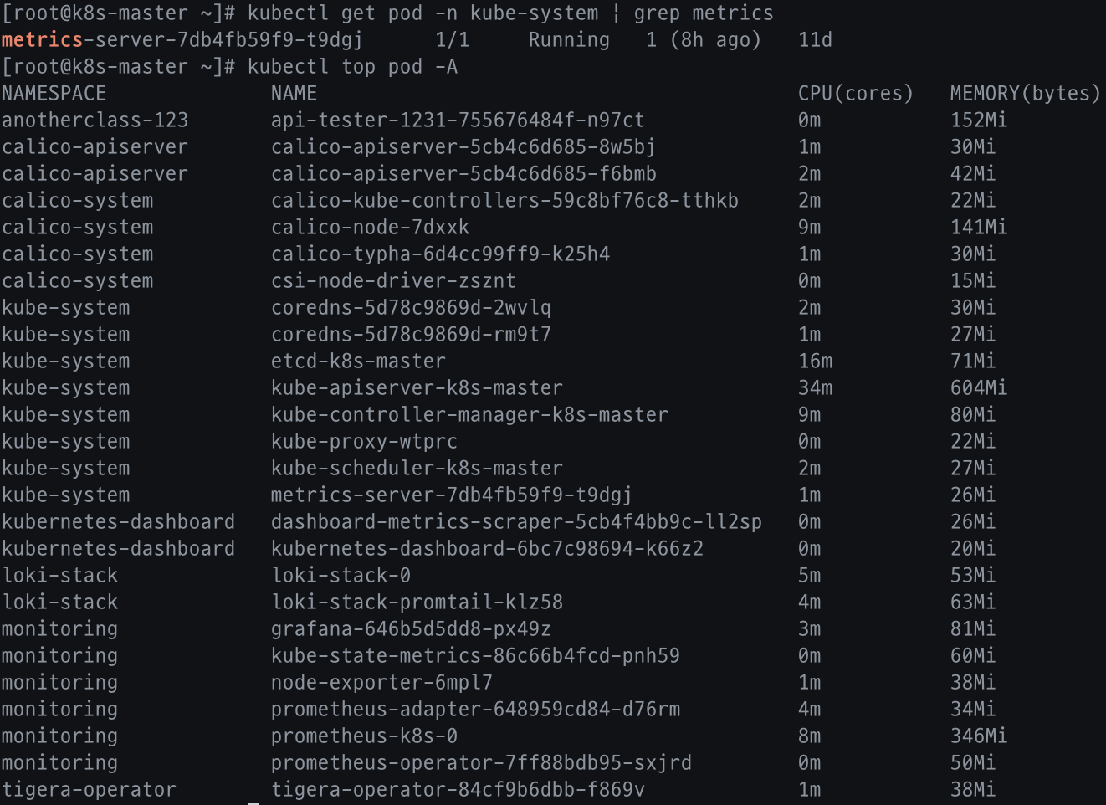Viewport: 1106px width, 805px height.
Task: Select the prometheus-k8s-0 pod name
Action: (x=364, y=736)
